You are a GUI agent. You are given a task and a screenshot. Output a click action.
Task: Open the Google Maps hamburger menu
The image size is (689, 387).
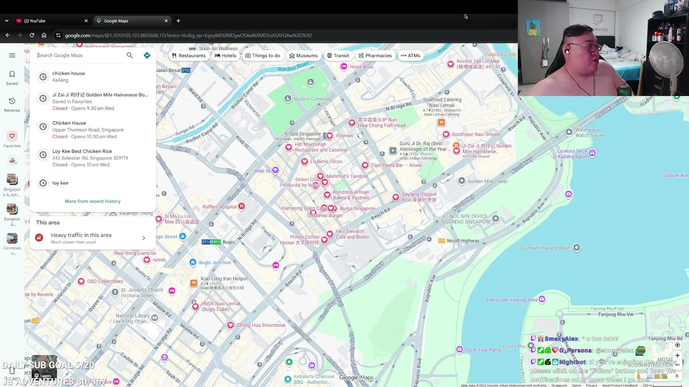point(12,55)
